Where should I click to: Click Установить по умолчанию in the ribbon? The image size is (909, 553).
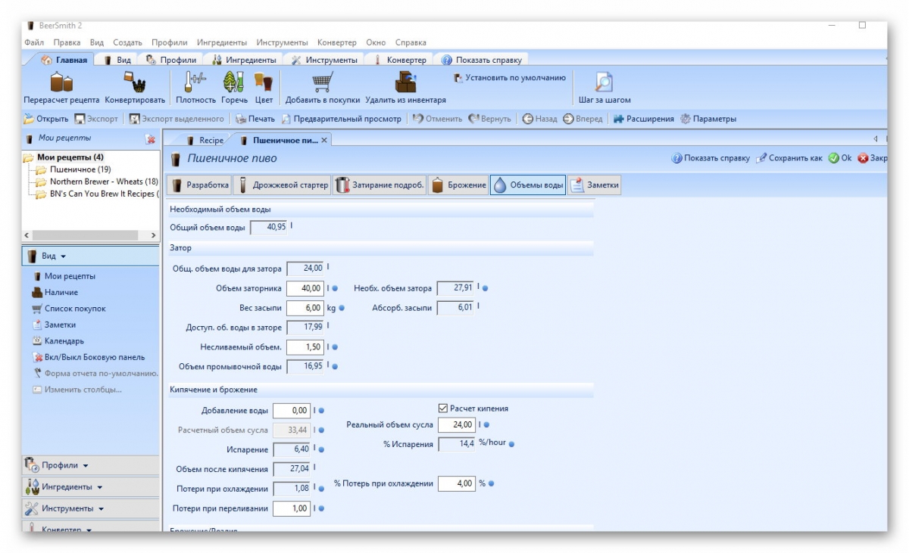pyautogui.click(x=510, y=77)
